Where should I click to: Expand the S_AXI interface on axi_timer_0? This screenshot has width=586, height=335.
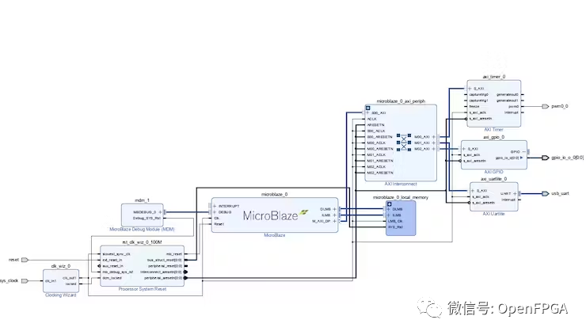pyautogui.click(x=471, y=88)
